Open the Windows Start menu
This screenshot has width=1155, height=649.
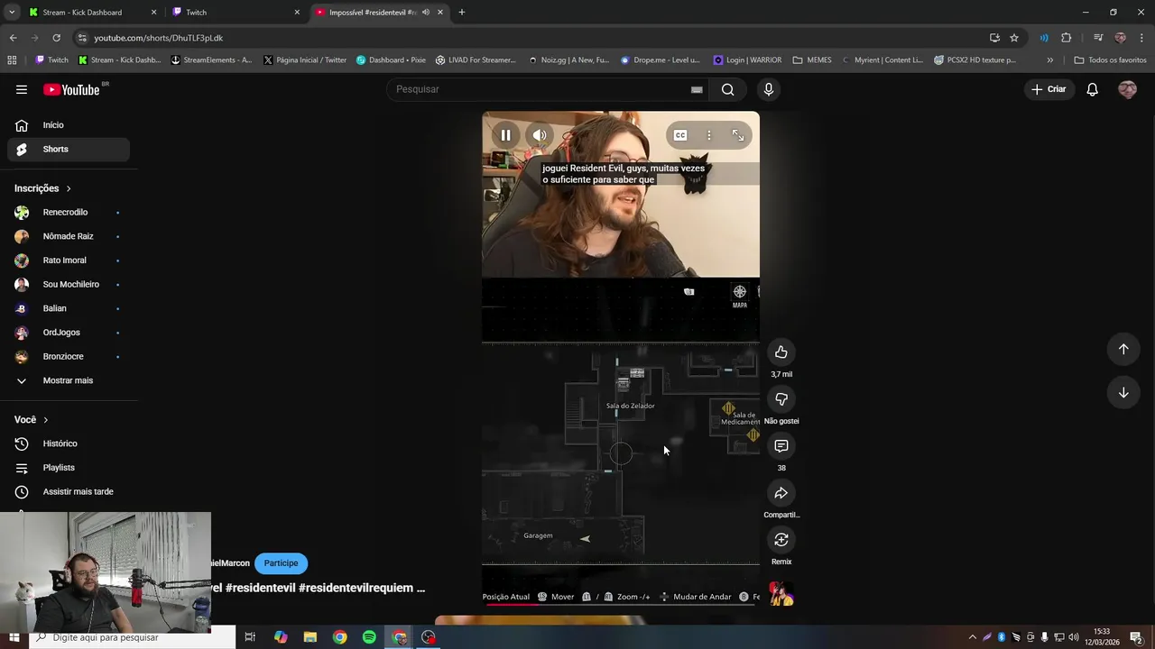point(13,637)
